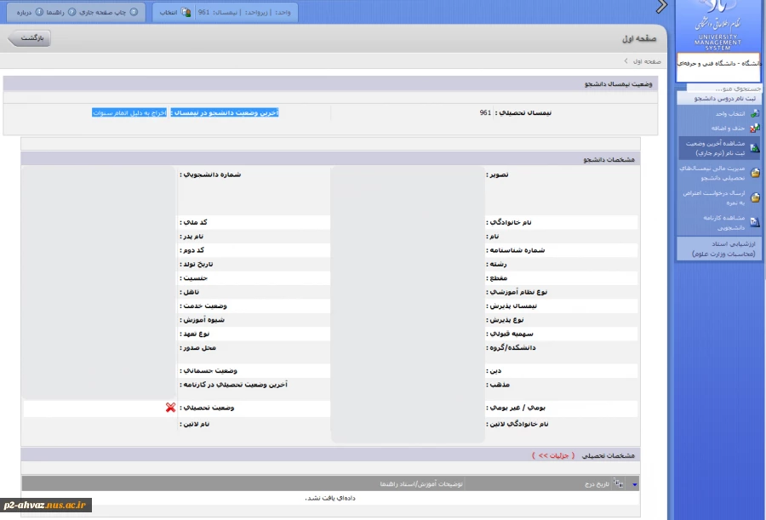Open ارزشیابی استاد menu section
Viewport: 766px width, 520px height.
point(720,249)
